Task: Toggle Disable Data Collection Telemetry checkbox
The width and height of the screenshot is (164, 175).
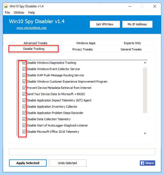Action: 24,119
